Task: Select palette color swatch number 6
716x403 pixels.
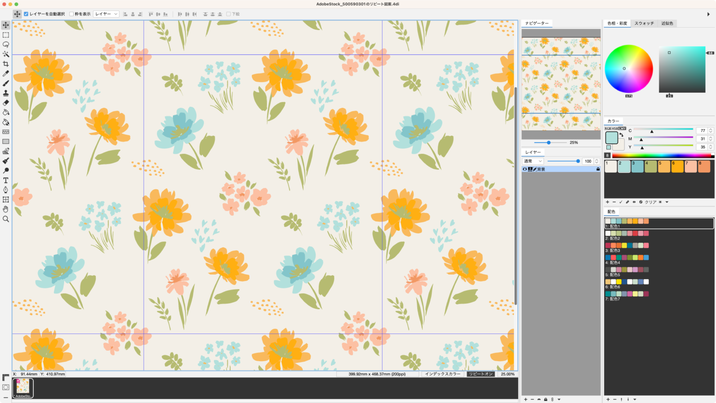Action: coord(677,167)
